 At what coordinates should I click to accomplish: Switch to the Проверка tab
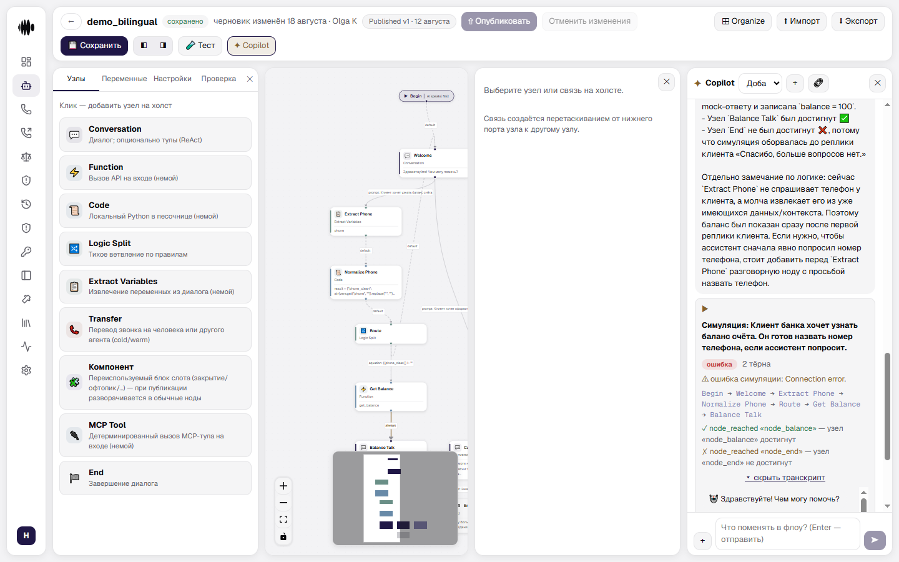point(219,79)
